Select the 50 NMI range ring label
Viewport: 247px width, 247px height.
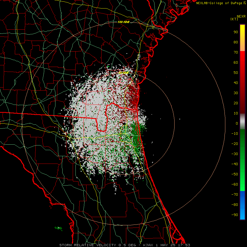tap(123, 73)
